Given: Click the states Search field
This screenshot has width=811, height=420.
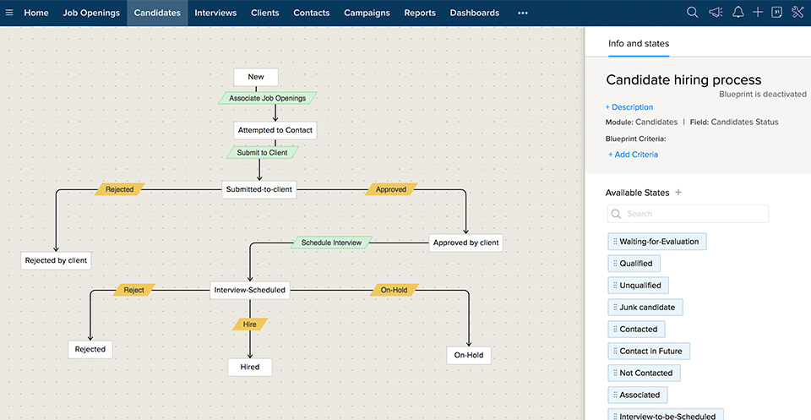Looking at the screenshot, I should coord(688,214).
